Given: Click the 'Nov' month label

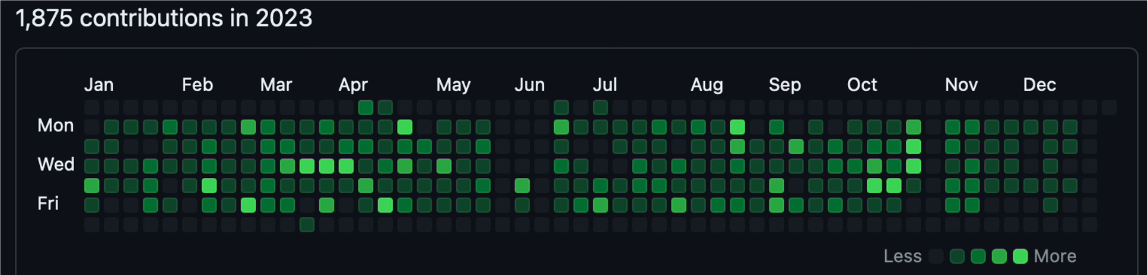Looking at the screenshot, I should coord(961,85).
